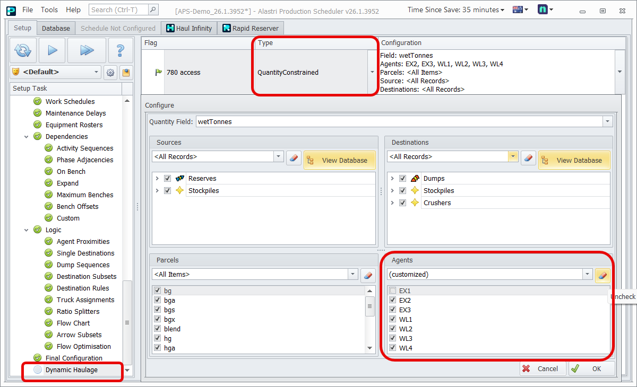This screenshot has width=637, height=387.
Task: Clear Agents selection with eraser icon
Action: pyautogui.click(x=602, y=275)
